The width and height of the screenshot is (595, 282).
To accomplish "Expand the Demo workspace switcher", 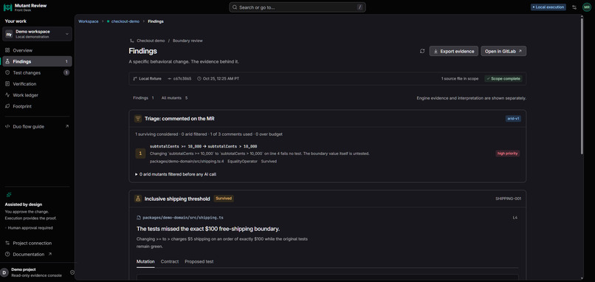I will 37,34.
